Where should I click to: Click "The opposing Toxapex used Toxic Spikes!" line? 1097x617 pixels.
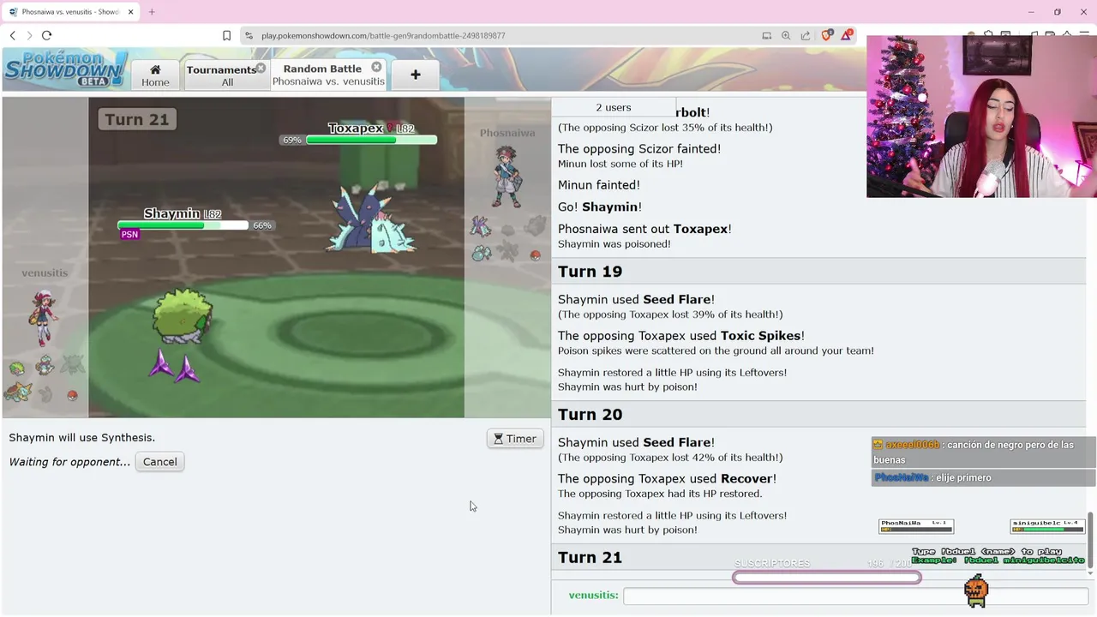tap(681, 336)
